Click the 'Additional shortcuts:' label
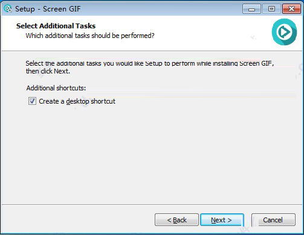 pos(56,88)
